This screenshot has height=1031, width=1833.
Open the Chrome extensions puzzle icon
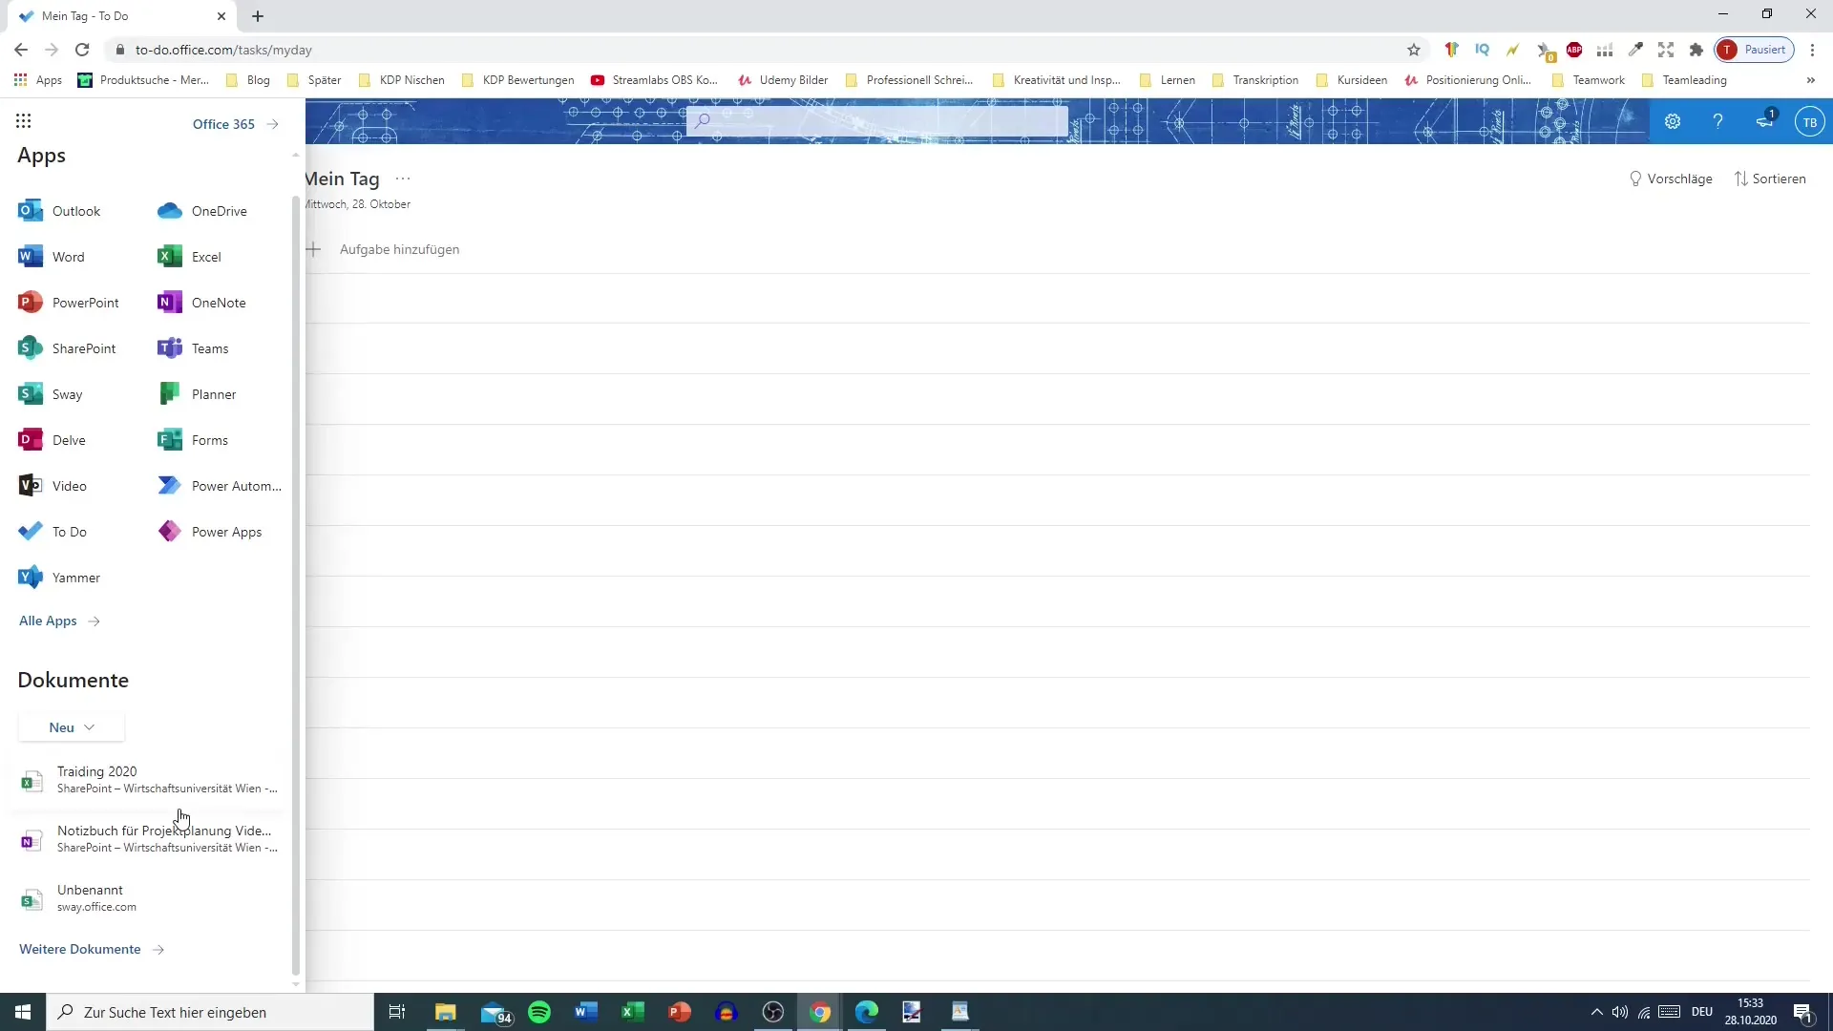pyautogui.click(x=1696, y=50)
